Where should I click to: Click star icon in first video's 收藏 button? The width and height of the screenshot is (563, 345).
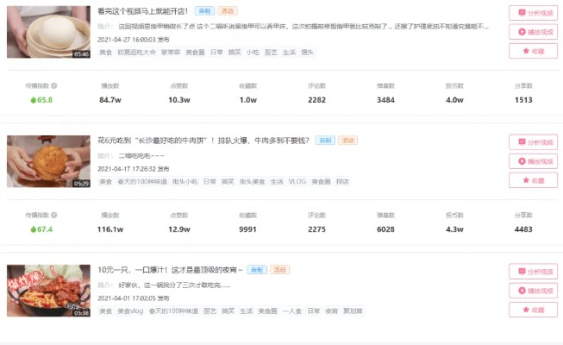coord(523,51)
